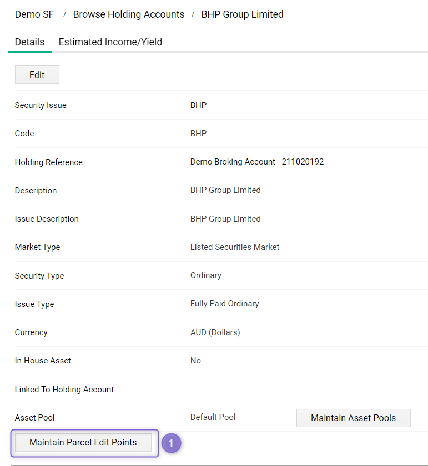Select BHP Group Limited breadcrumb
Screen dimensions: 428x466
(x=242, y=14)
